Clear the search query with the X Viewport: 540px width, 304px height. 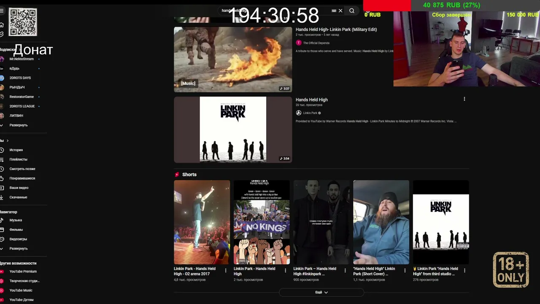tap(340, 11)
